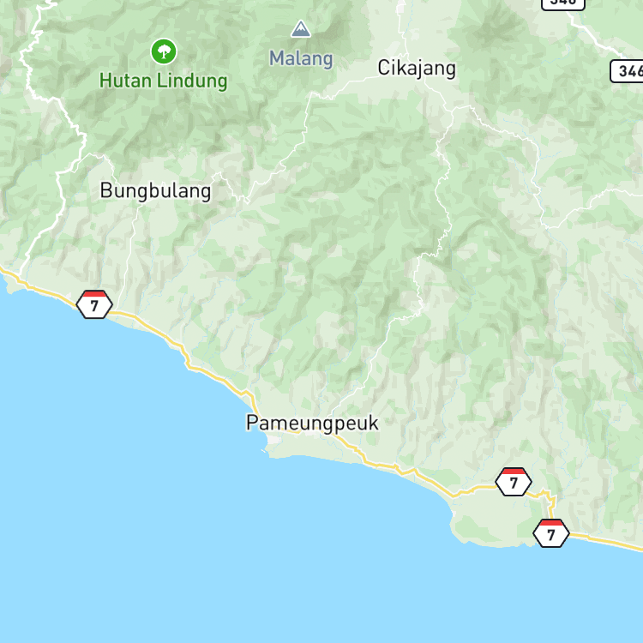Open the Hutan Lindung place label
The width and height of the screenshot is (643, 643).
tap(163, 81)
